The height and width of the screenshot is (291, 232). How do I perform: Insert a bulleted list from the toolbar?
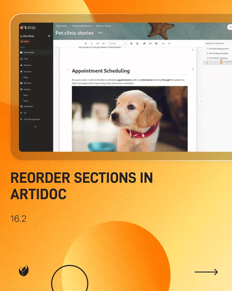pyautogui.click(x=131, y=43)
